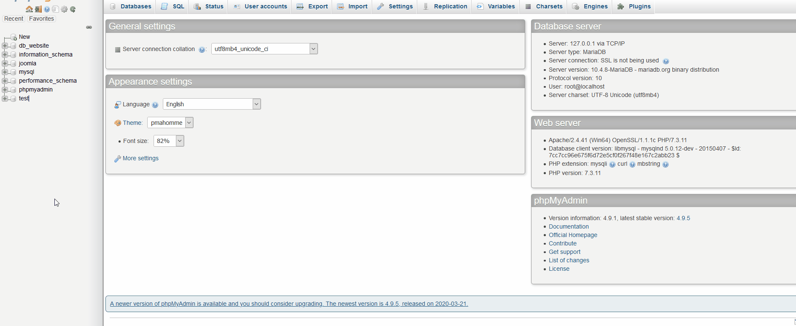Expand the test database node

(5, 98)
